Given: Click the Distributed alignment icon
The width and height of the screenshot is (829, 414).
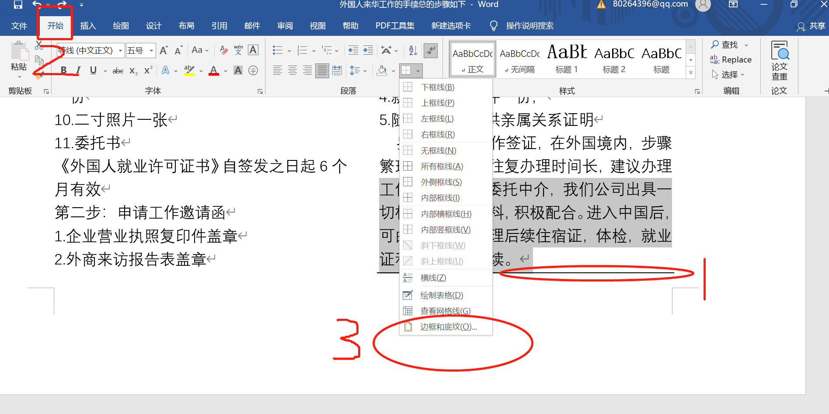Looking at the screenshot, I should click(x=337, y=70).
